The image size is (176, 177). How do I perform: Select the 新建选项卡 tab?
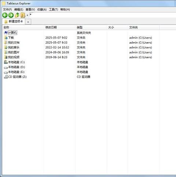[14, 22]
